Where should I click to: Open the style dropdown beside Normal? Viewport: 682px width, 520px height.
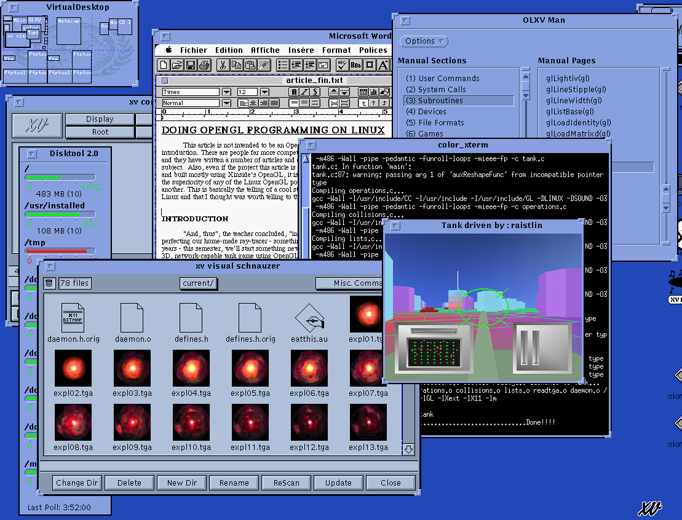tap(226, 103)
